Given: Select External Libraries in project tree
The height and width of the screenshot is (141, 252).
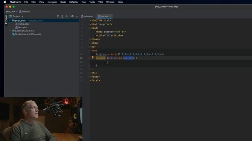Looking at the screenshot, I should click(24, 31).
